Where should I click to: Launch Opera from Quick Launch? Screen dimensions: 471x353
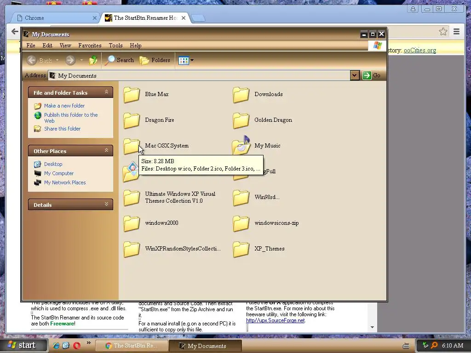coord(77,346)
